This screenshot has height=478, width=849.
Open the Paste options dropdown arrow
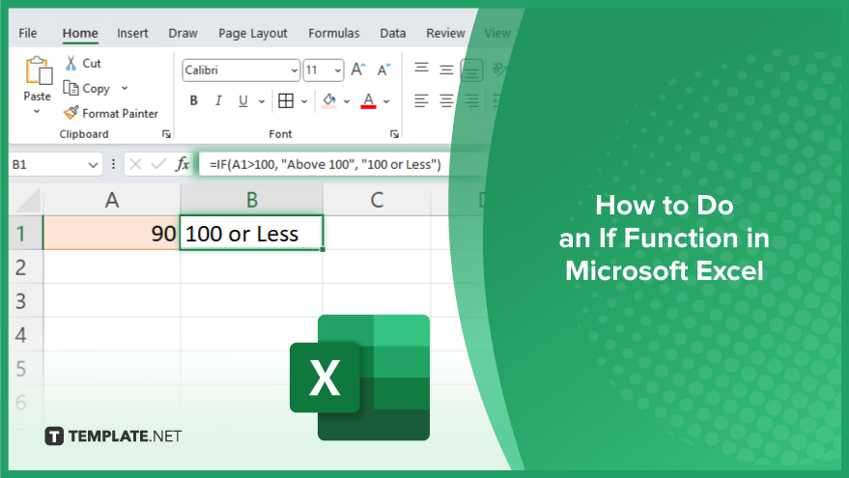[x=37, y=111]
